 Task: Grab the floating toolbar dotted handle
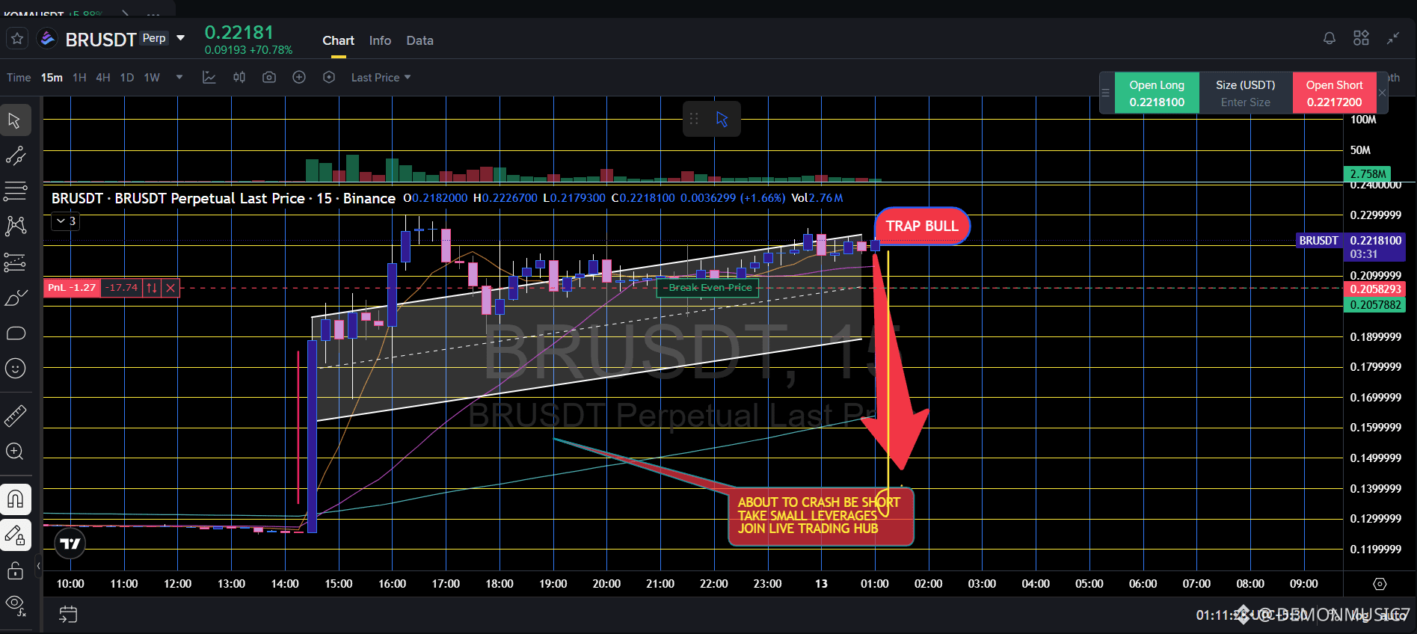[x=694, y=119]
